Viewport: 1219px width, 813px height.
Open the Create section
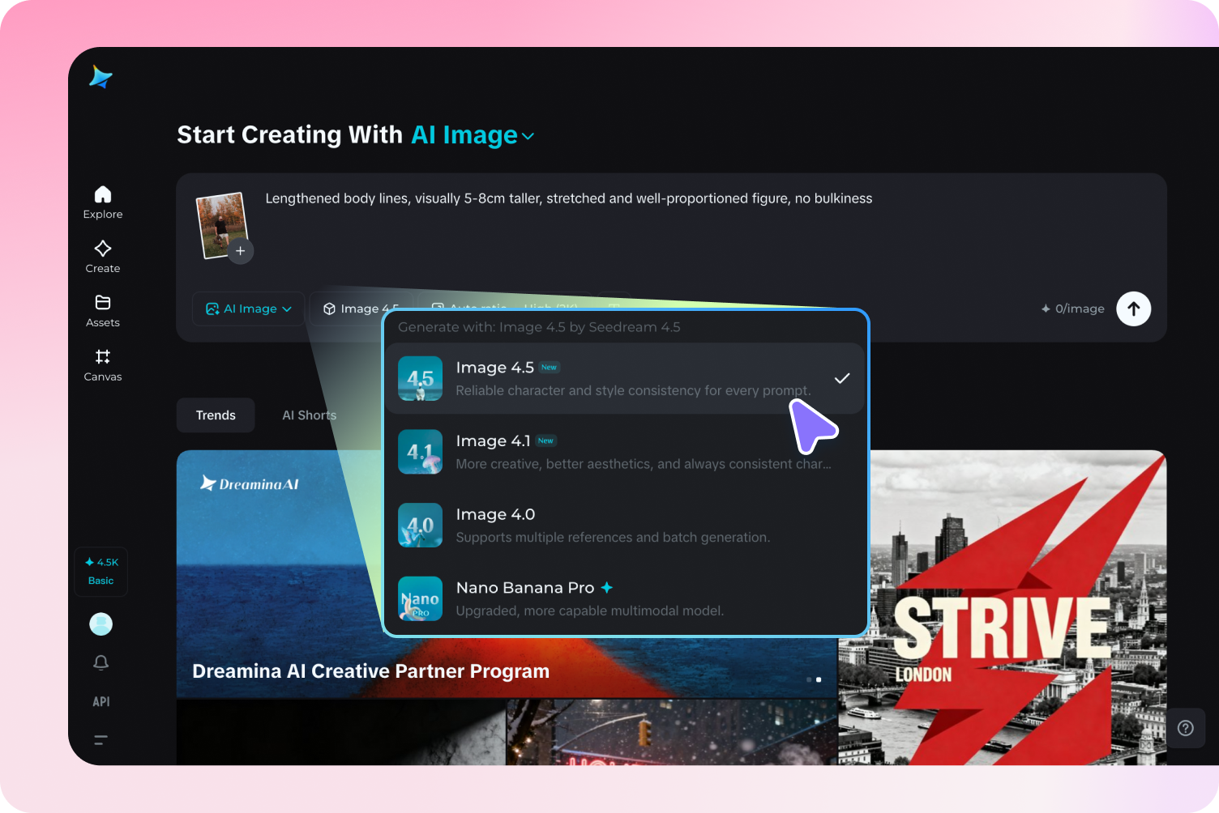tap(103, 257)
